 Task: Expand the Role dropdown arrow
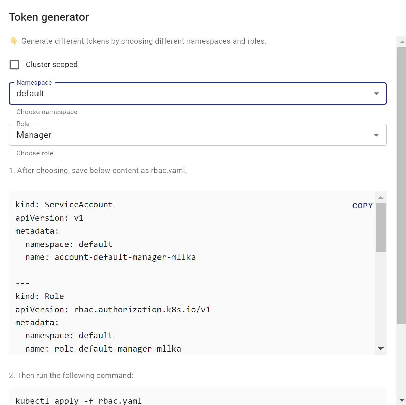point(376,135)
